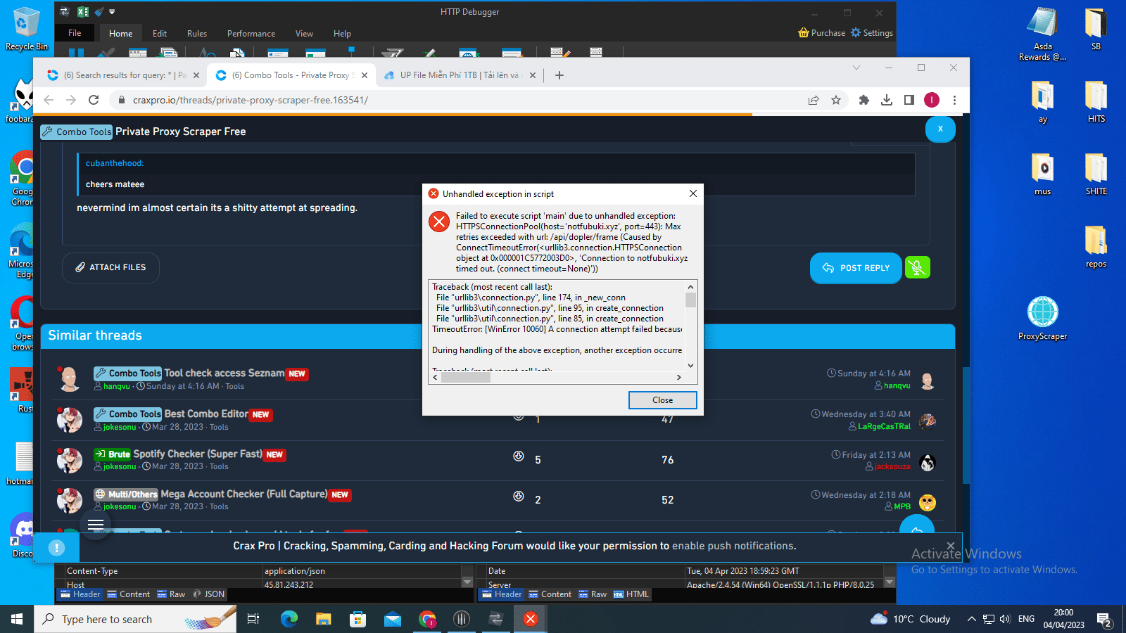
Task: Open thread Mega Account Checker (Full Capture)
Action: [x=244, y=494]
